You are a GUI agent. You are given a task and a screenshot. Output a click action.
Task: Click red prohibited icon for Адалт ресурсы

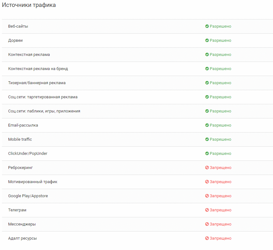click(x=207, y=238)
